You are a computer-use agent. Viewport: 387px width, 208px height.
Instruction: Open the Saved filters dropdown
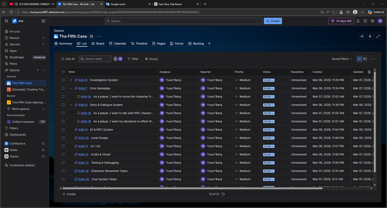[342, 59]
